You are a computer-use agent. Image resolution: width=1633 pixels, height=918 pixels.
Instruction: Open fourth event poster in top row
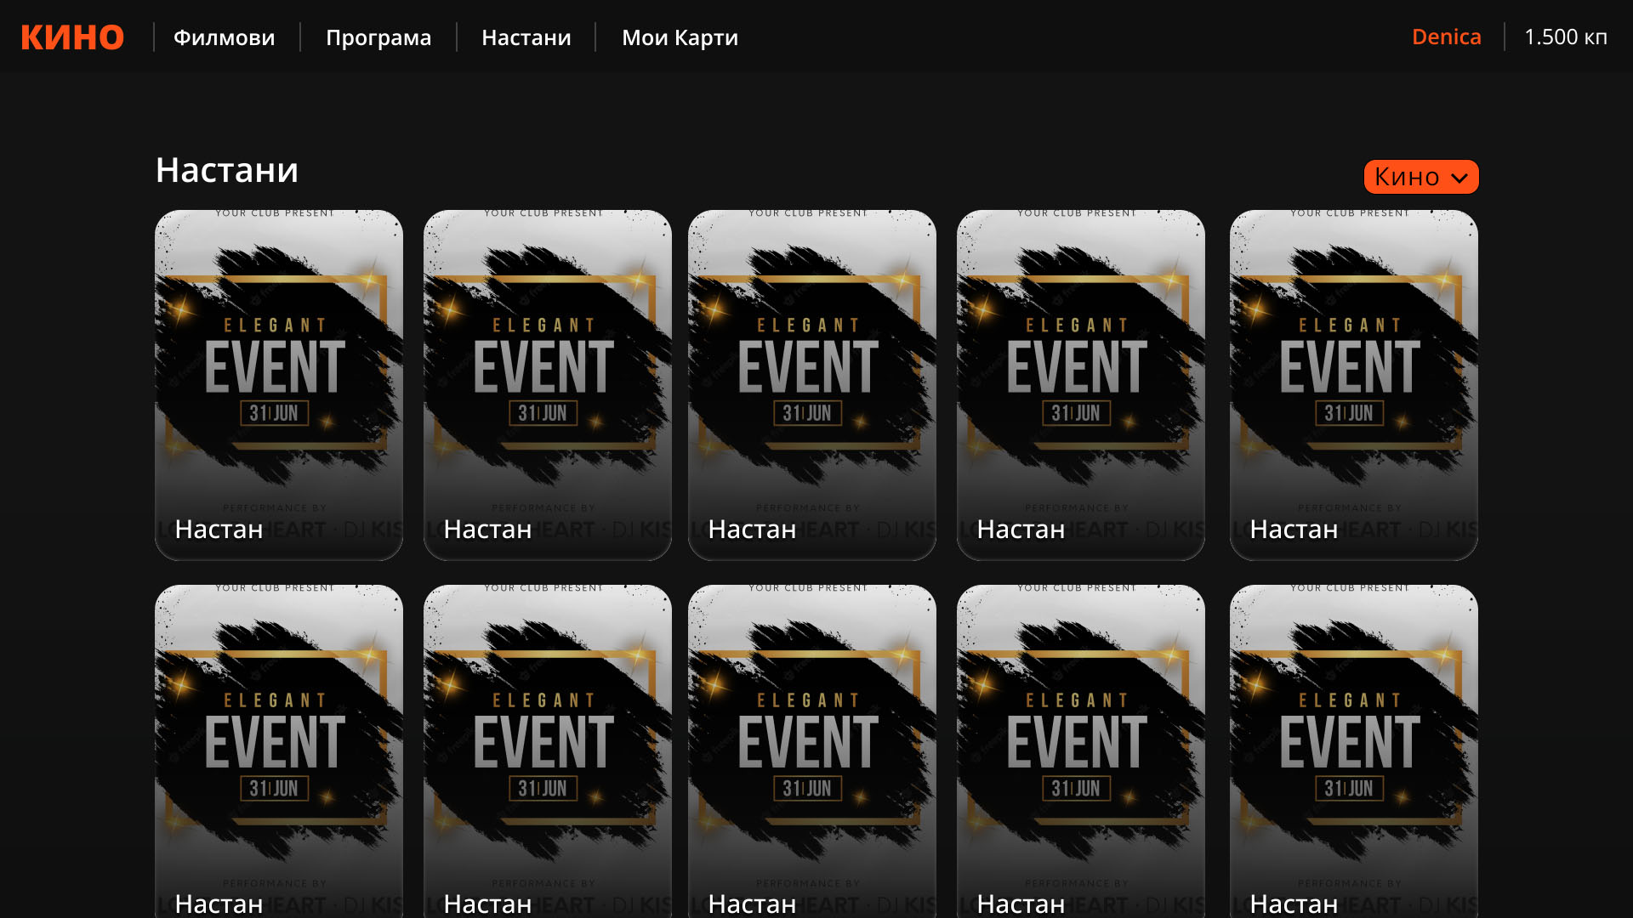[1080, 374]
